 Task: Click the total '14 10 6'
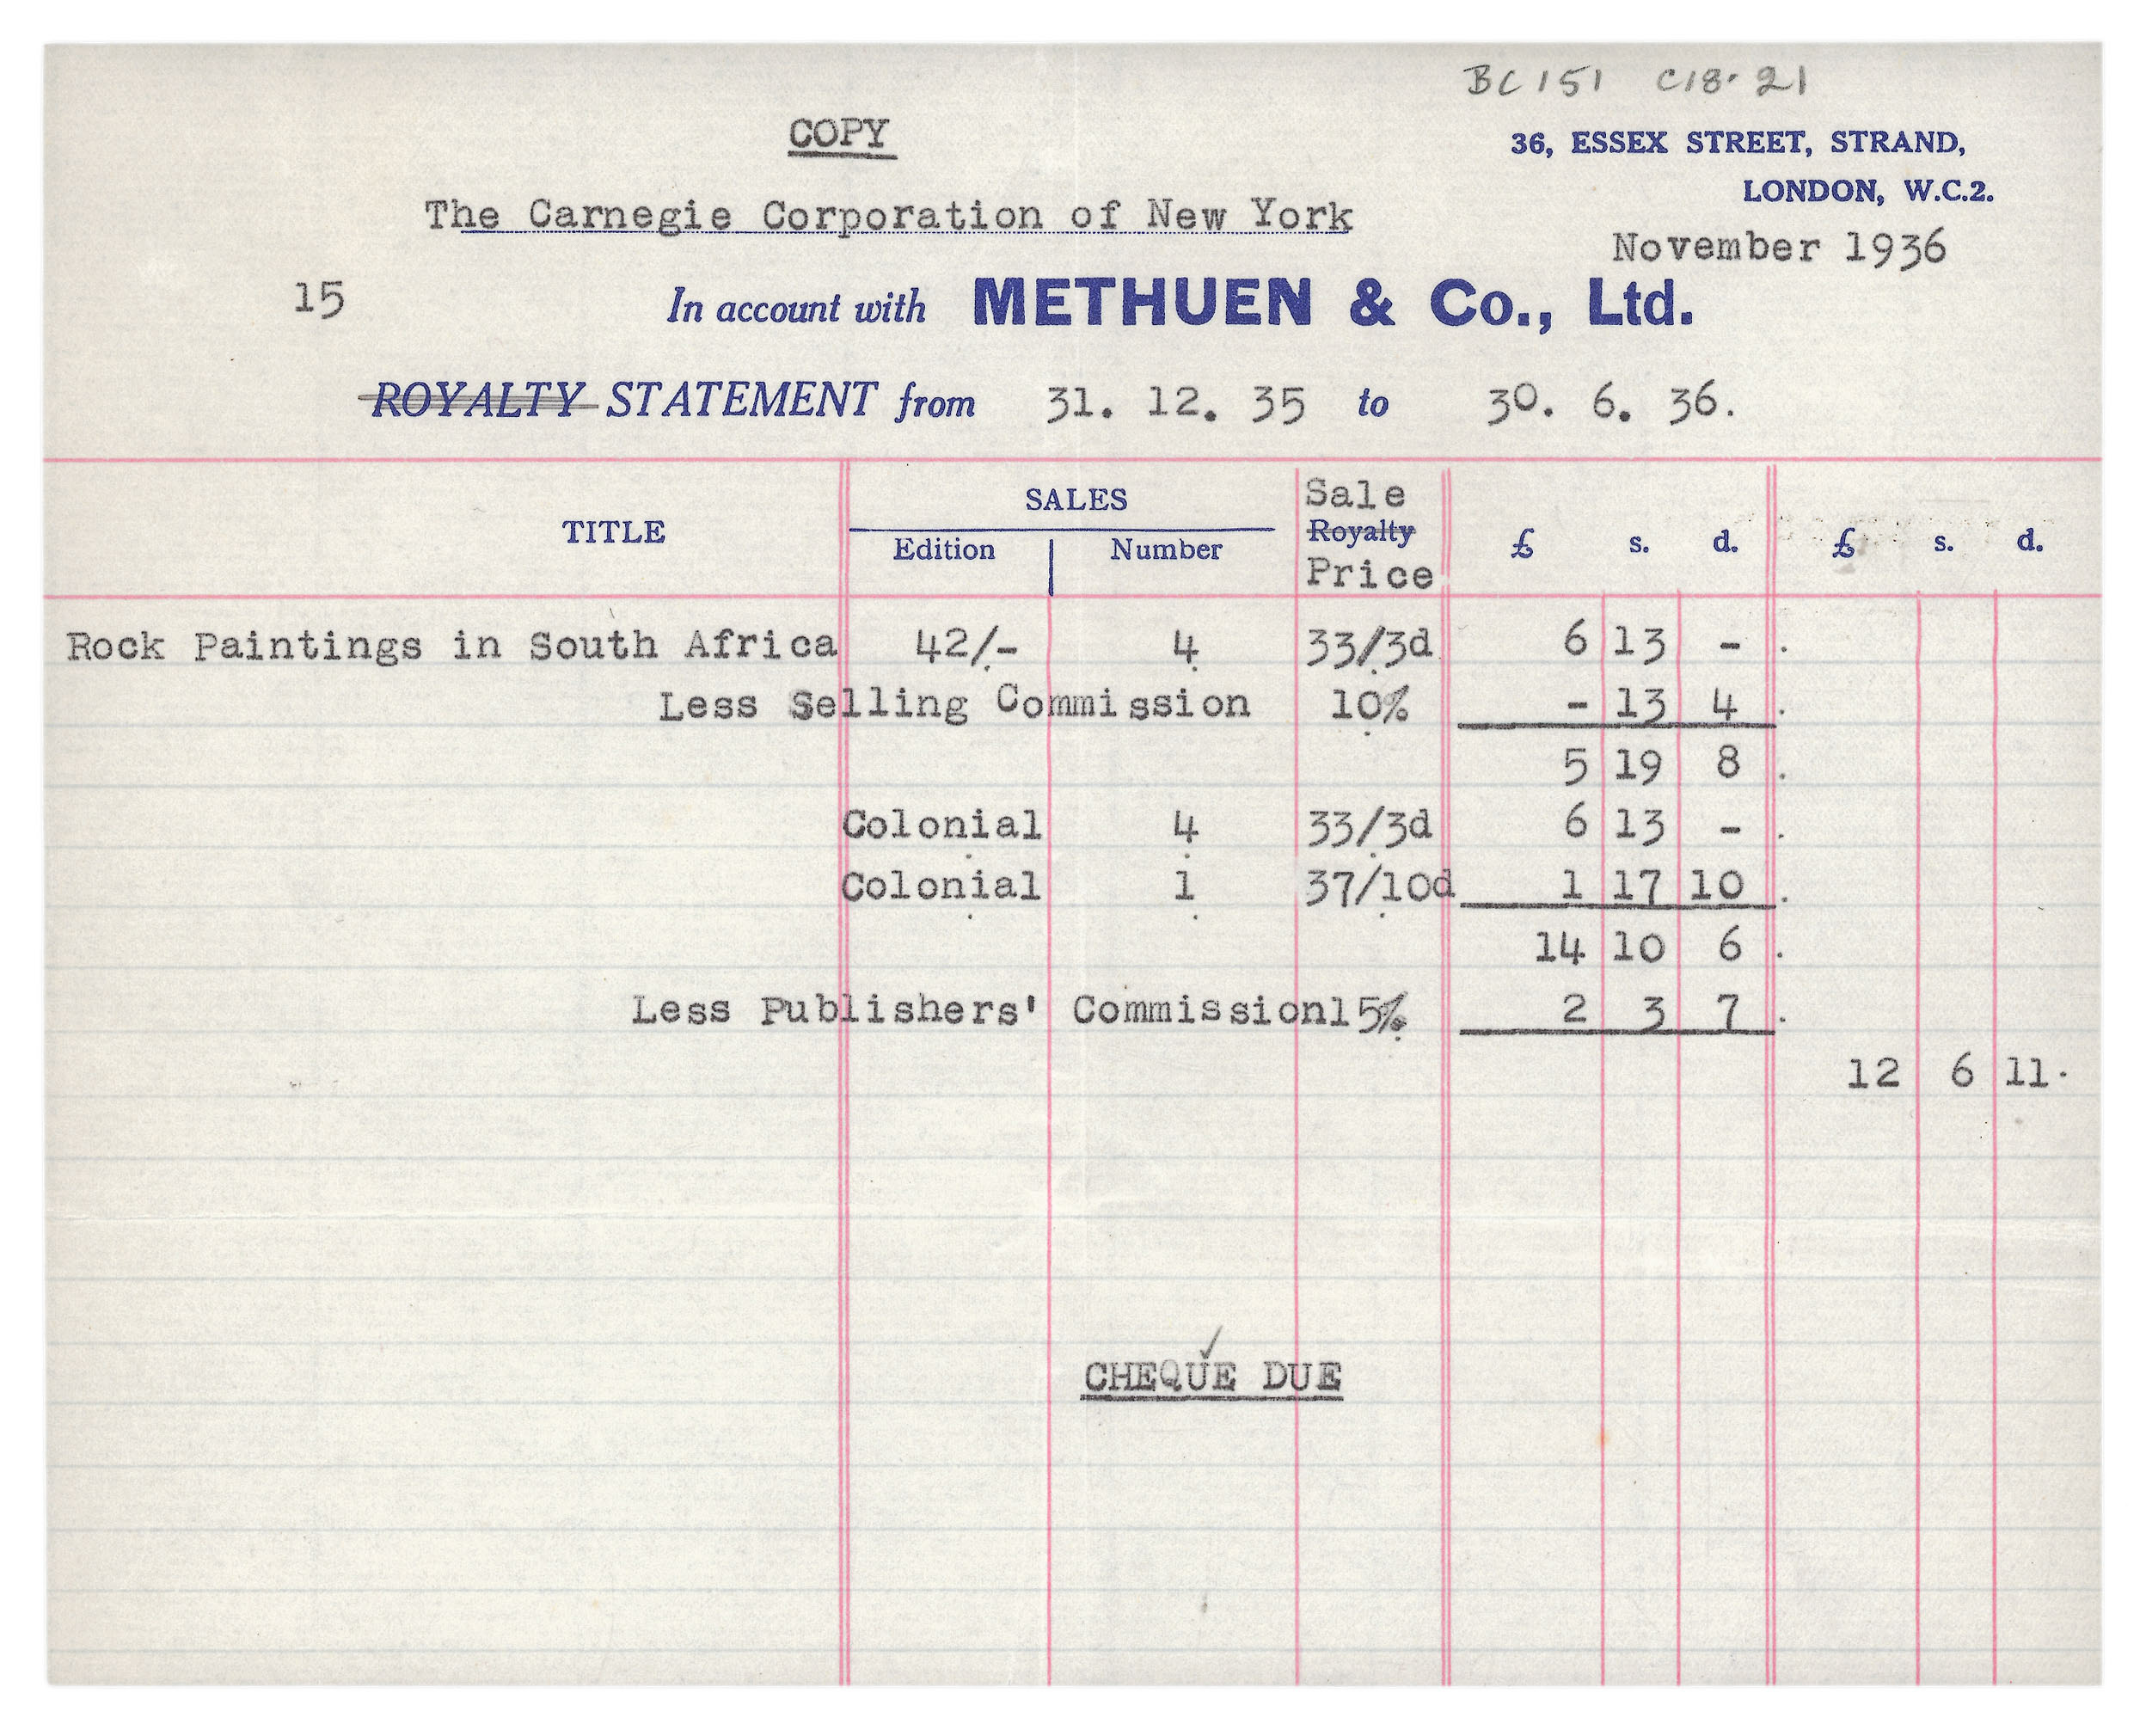(x=1639, y=946)
